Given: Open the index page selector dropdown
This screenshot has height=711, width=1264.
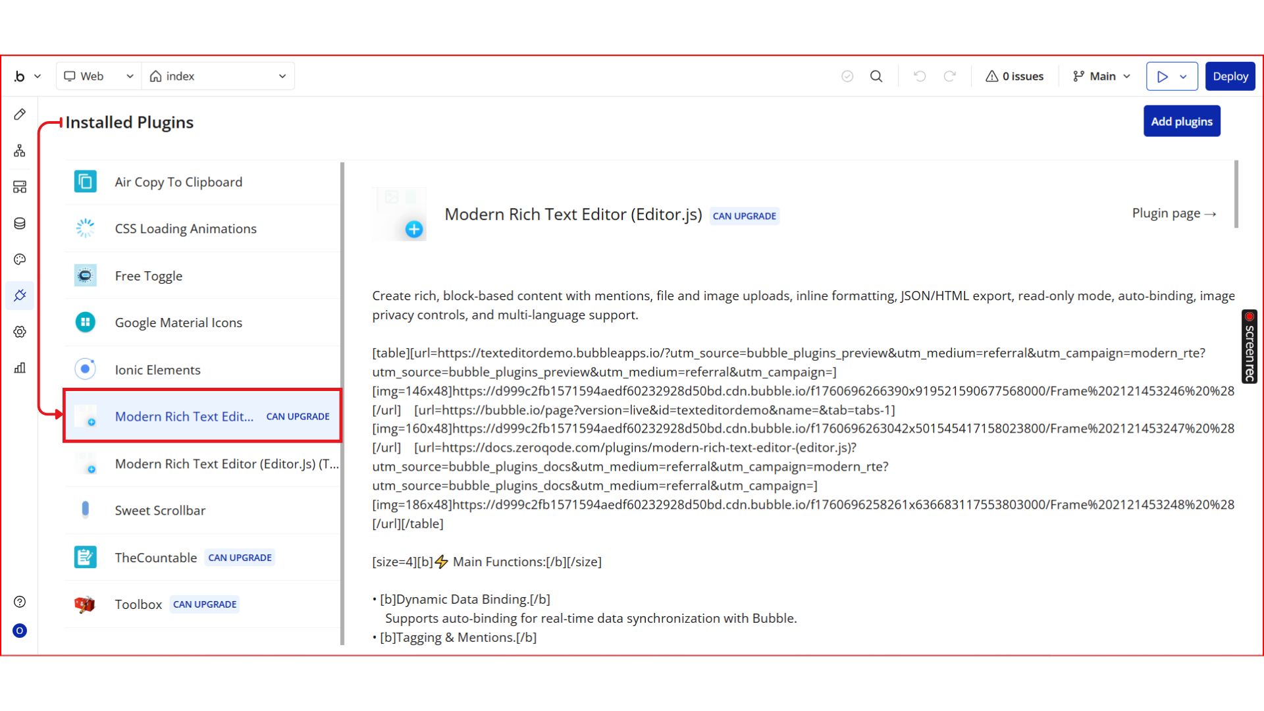Looking at the screenshot, I should point(218,76).
